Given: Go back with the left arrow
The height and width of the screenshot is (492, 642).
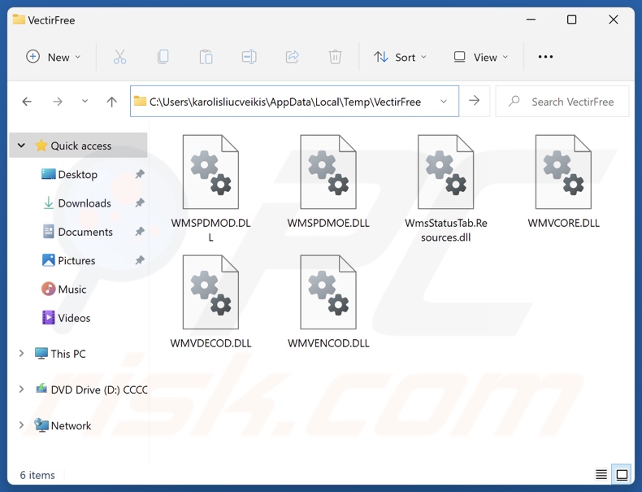Looking at the screenshot, I should pos(27,101).
